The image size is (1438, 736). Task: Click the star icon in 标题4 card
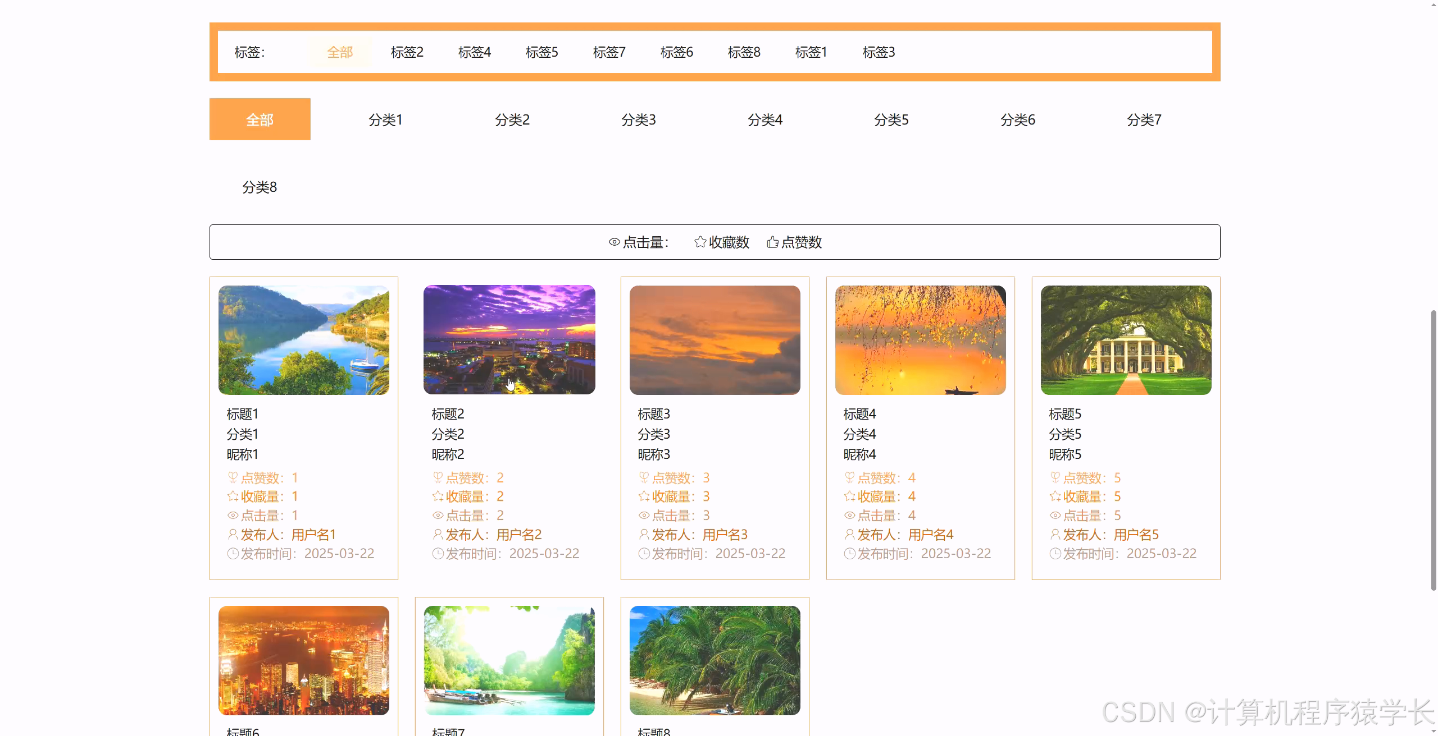click(849, 496)
